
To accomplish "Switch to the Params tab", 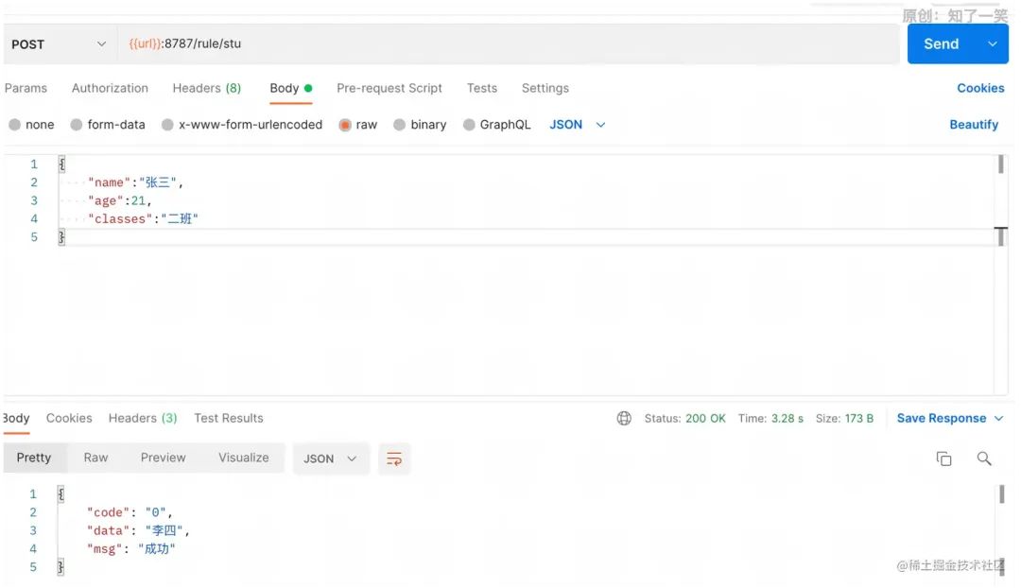I will click(26, 88).
